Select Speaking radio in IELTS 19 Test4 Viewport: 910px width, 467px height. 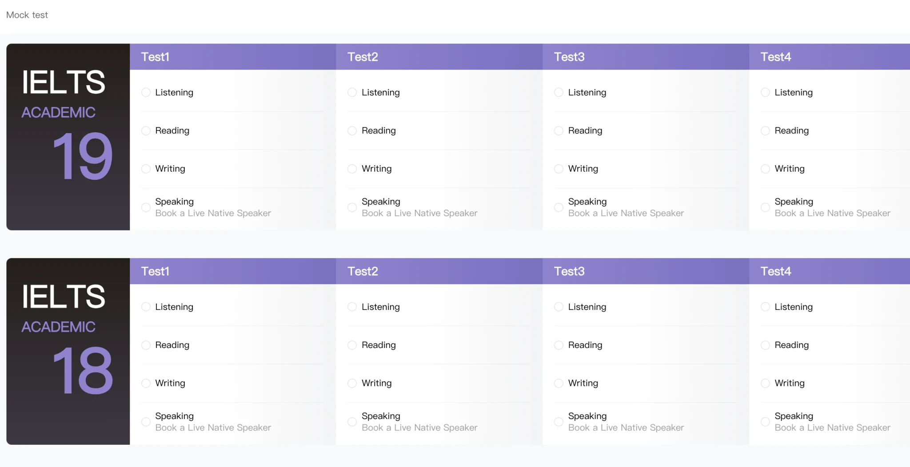pyautogui.click(x=765, y=207)
